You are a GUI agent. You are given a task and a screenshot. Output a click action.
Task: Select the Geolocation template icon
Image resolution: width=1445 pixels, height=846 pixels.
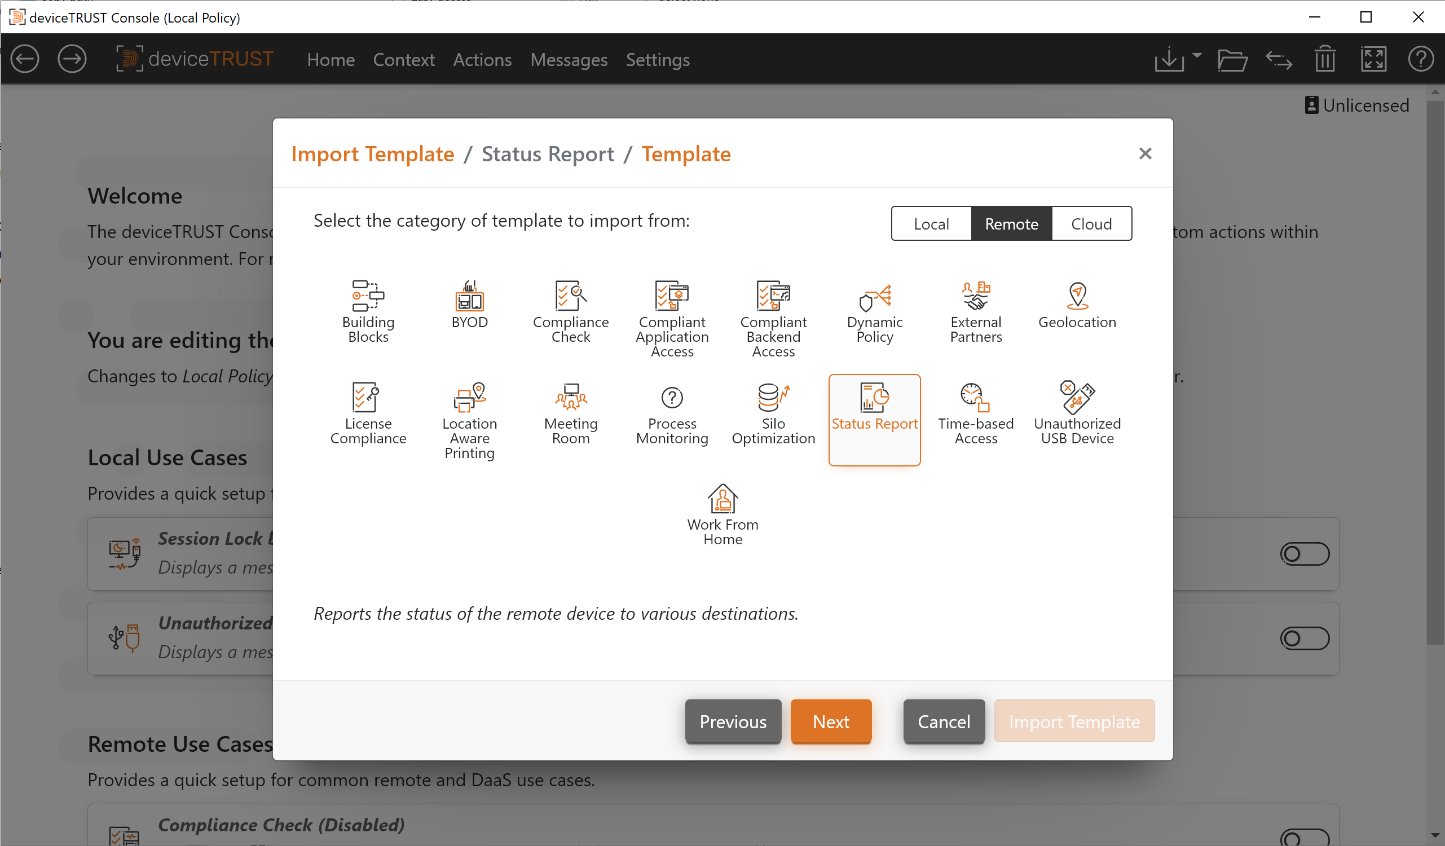[x=1077, y=307]
